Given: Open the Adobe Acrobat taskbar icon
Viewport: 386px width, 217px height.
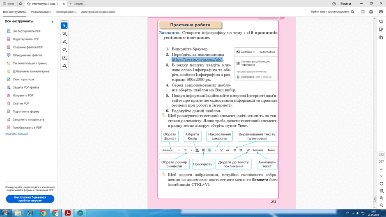Looking at the screenshot, I should tap(68, 213).
